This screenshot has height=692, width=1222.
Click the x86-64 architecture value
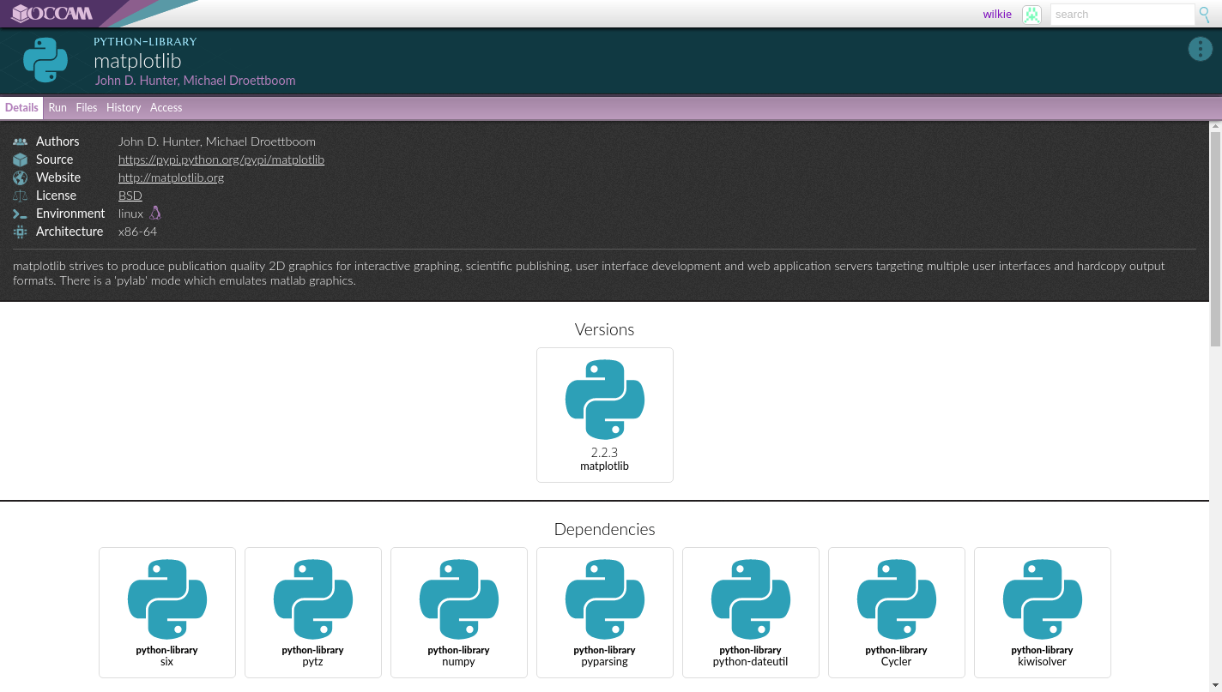click(137, 232)
